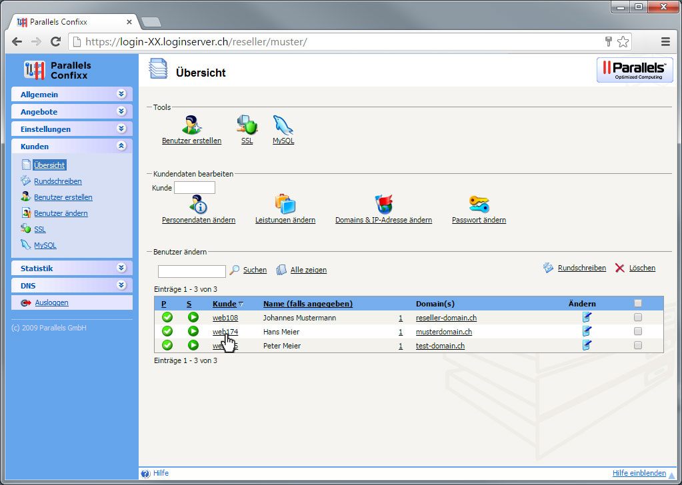Image resolution: width=682 pixels, height=485 pixels.
Task: Click the edit icon for musterdomain.ch row
Action: [x=587, y=331]
